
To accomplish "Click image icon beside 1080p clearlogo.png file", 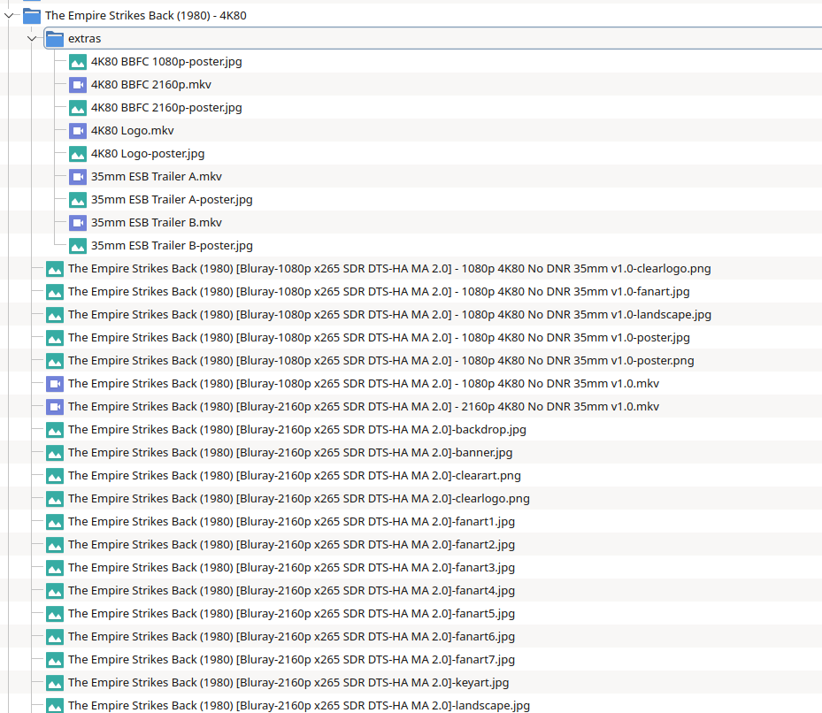I will 55,269.
